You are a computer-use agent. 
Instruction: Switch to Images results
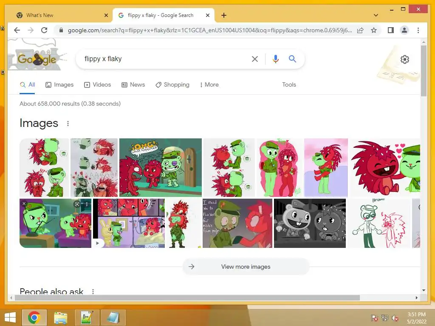(59, 84)
